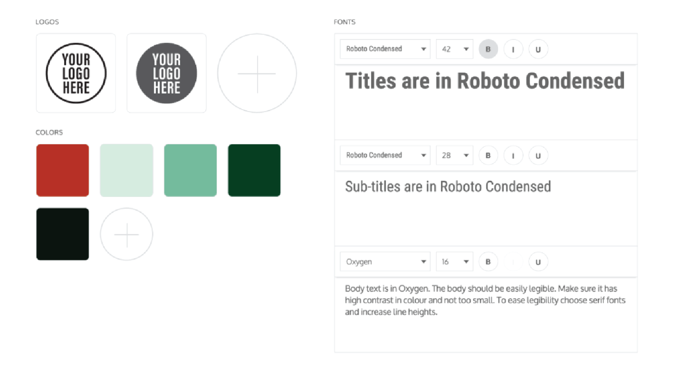Screen dimensions: 679x370
Task: Select the dark gray filled logo thumbnail
Action: point(167,73)
